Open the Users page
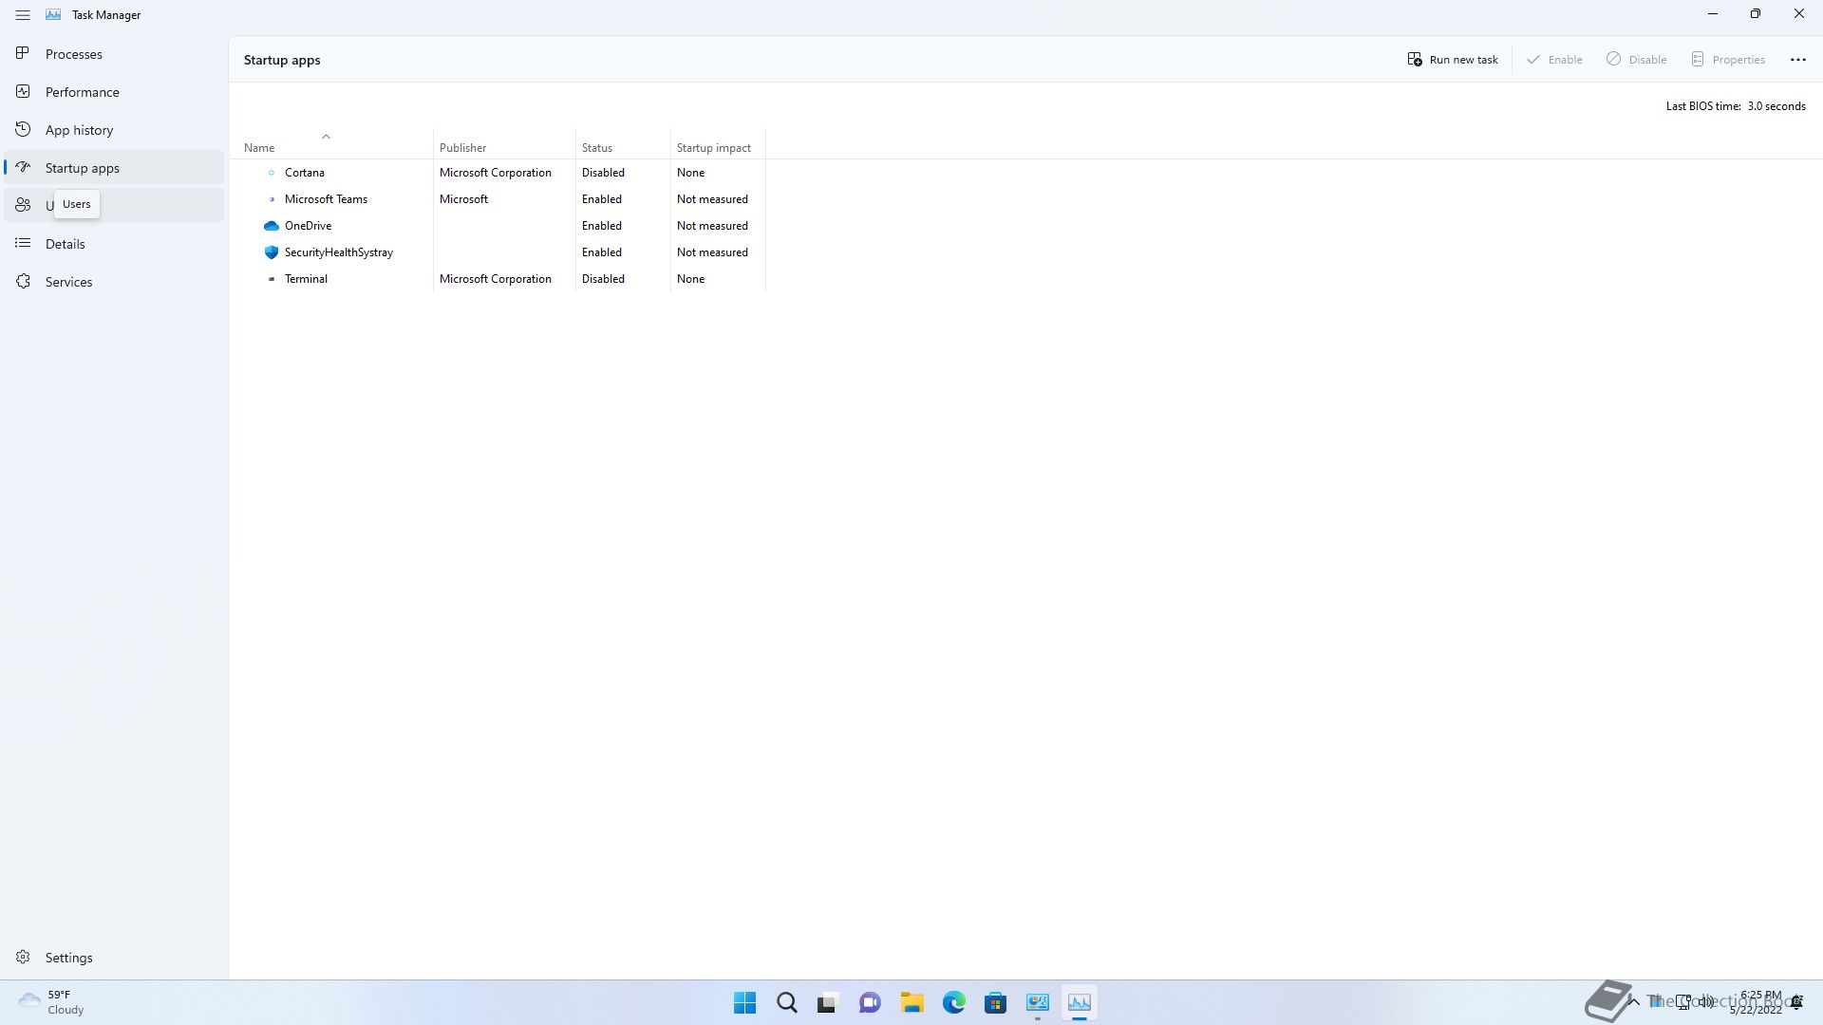 coord(114,206)
